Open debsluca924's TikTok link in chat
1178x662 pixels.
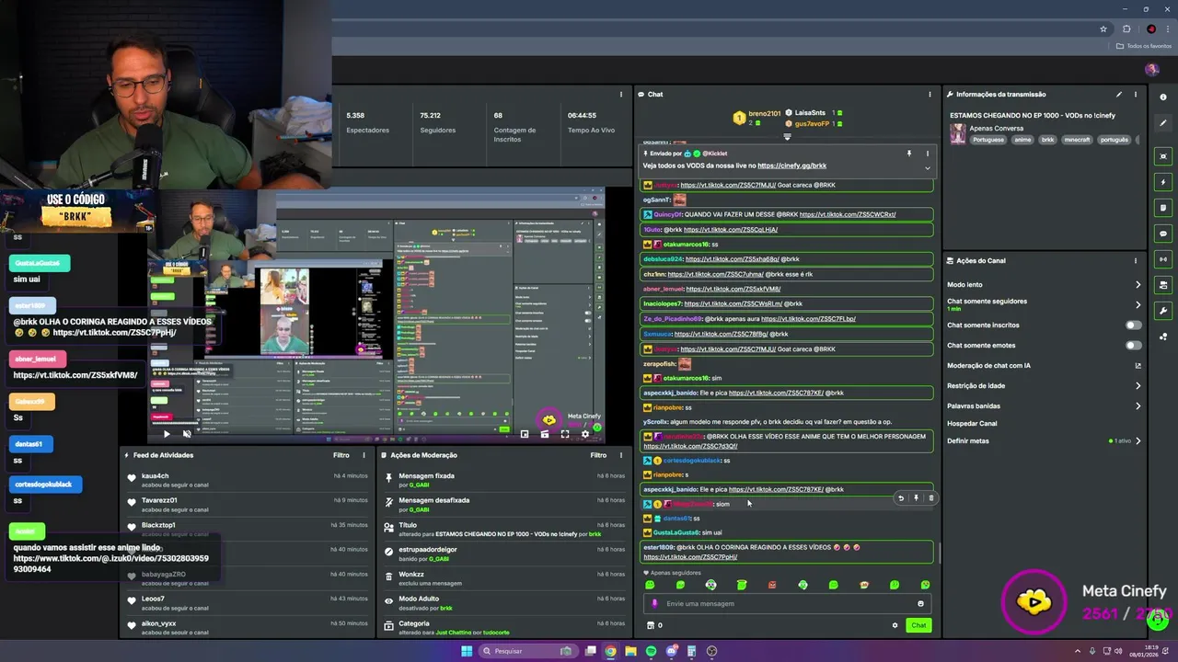coord(733,259)
